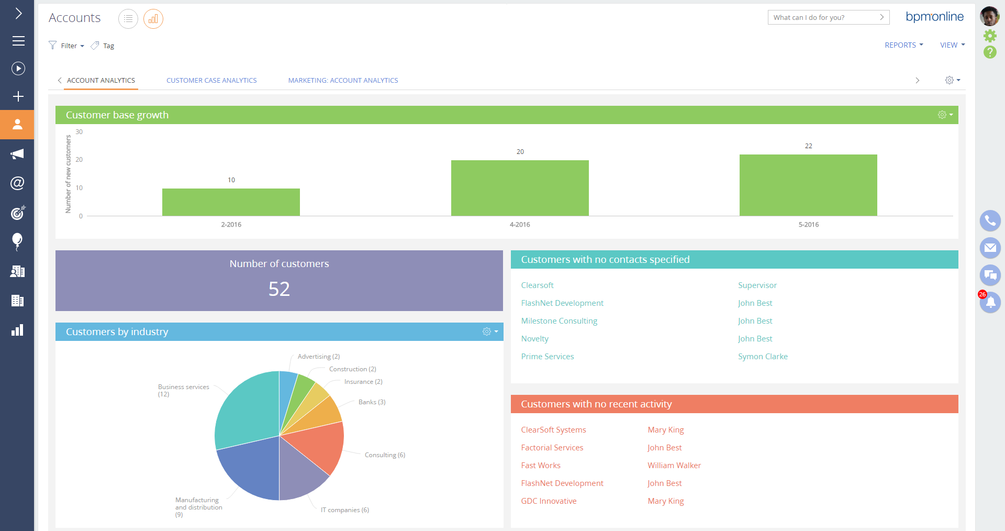
Task: Start a call using the phone icon
Action: [x=990, y=220]
